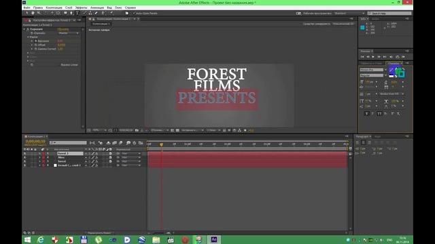435x244 pixels.
Task: Toggle Hide Shy Layers switch in timeline
Action: tap(108, 143)
